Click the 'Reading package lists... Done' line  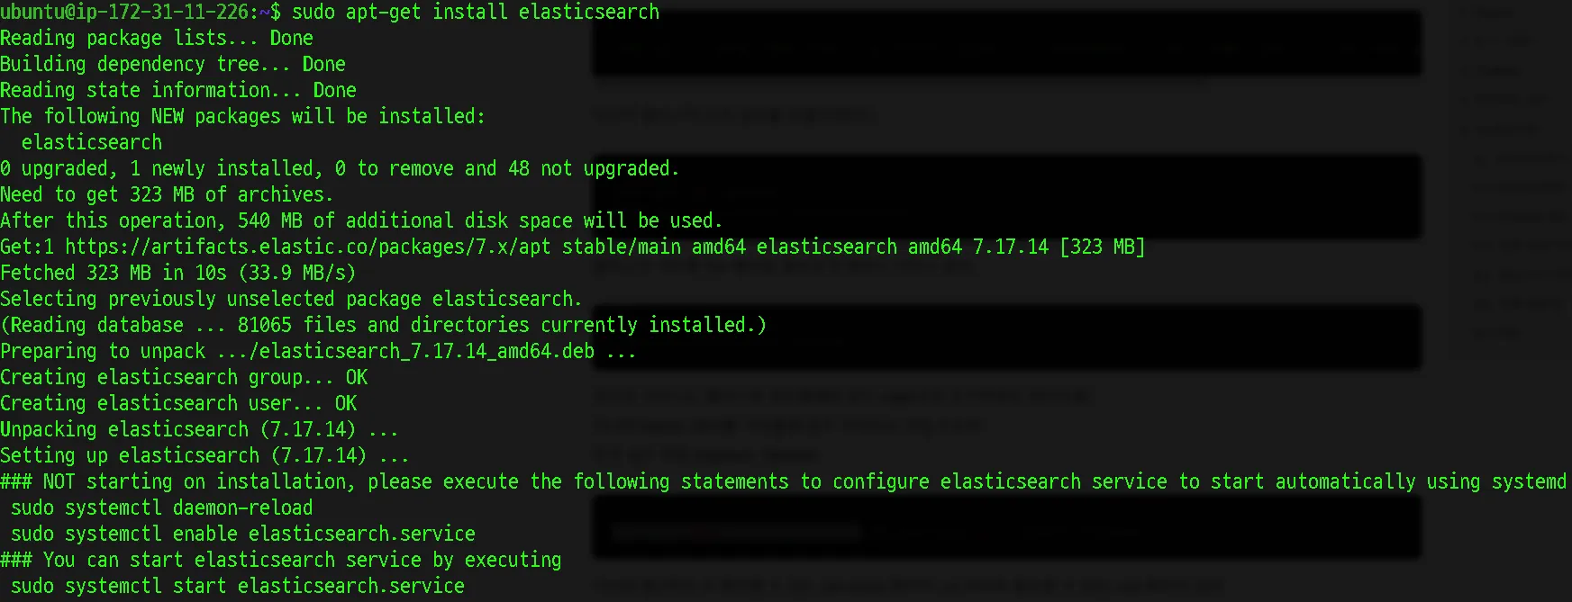coord(157,38)
